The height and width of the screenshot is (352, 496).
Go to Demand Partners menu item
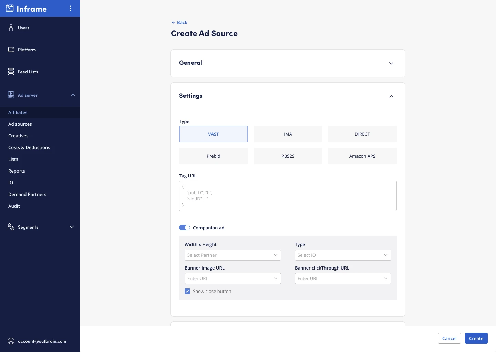click(x=27, y=194)
